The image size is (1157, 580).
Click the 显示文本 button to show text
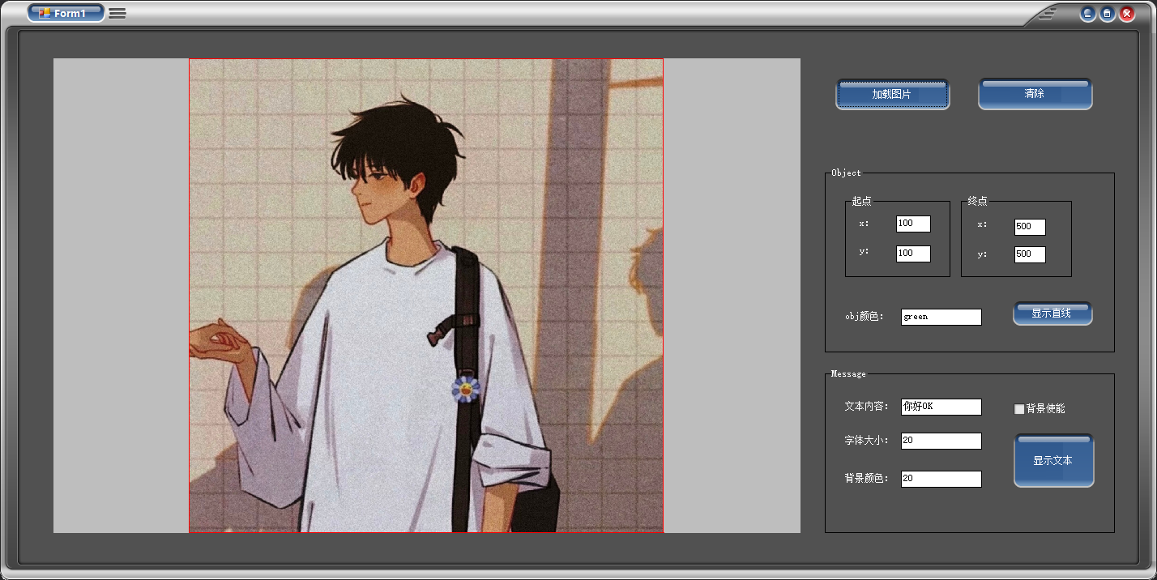1053,459
